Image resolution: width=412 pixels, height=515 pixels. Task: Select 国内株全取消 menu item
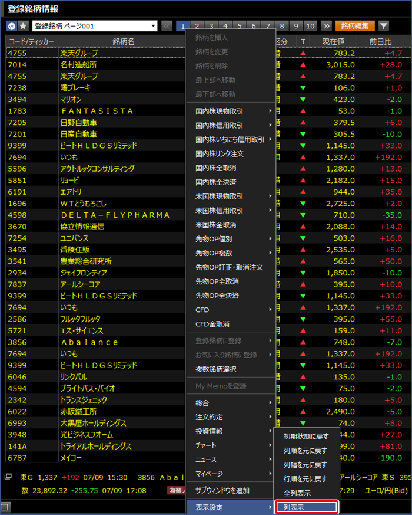pyautogui.click(x=231, y=168)
